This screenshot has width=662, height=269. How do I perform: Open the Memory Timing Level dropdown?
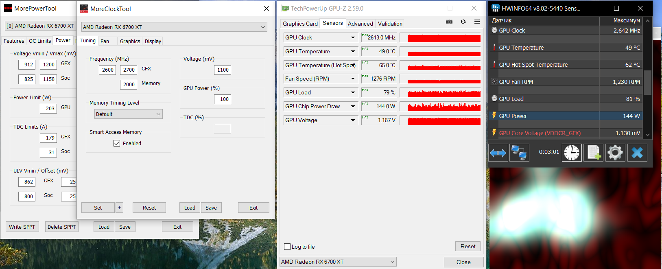tap(129, 114)
